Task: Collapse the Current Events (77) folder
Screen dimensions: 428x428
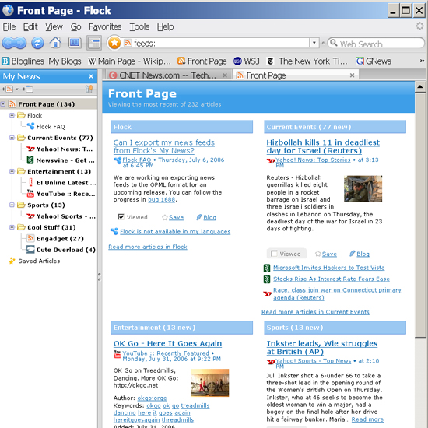Action: point(12,138)
